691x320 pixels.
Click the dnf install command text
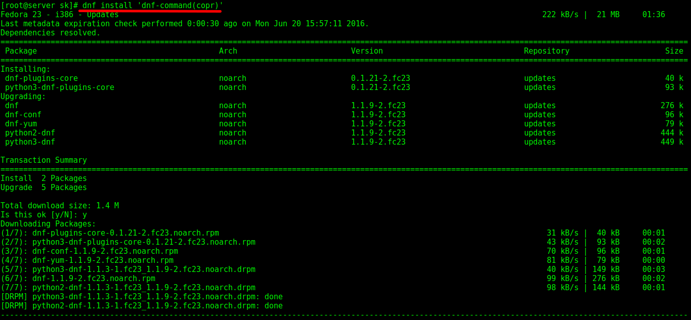[153, 5]
